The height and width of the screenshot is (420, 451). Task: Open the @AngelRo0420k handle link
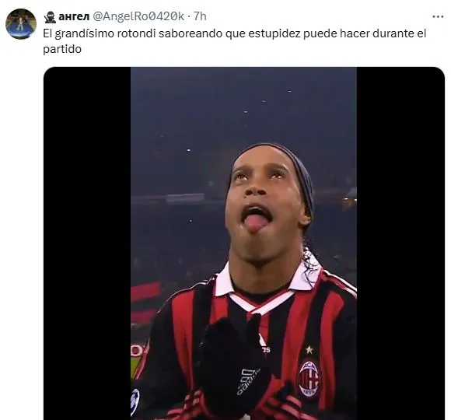click(138, 16)
